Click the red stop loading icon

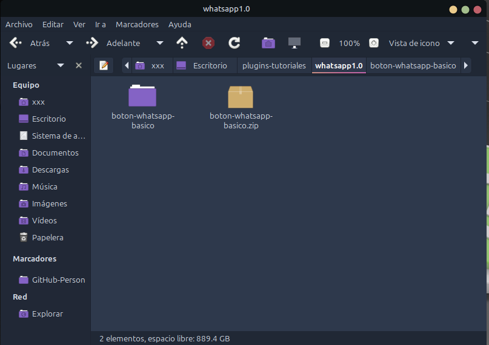208,43
